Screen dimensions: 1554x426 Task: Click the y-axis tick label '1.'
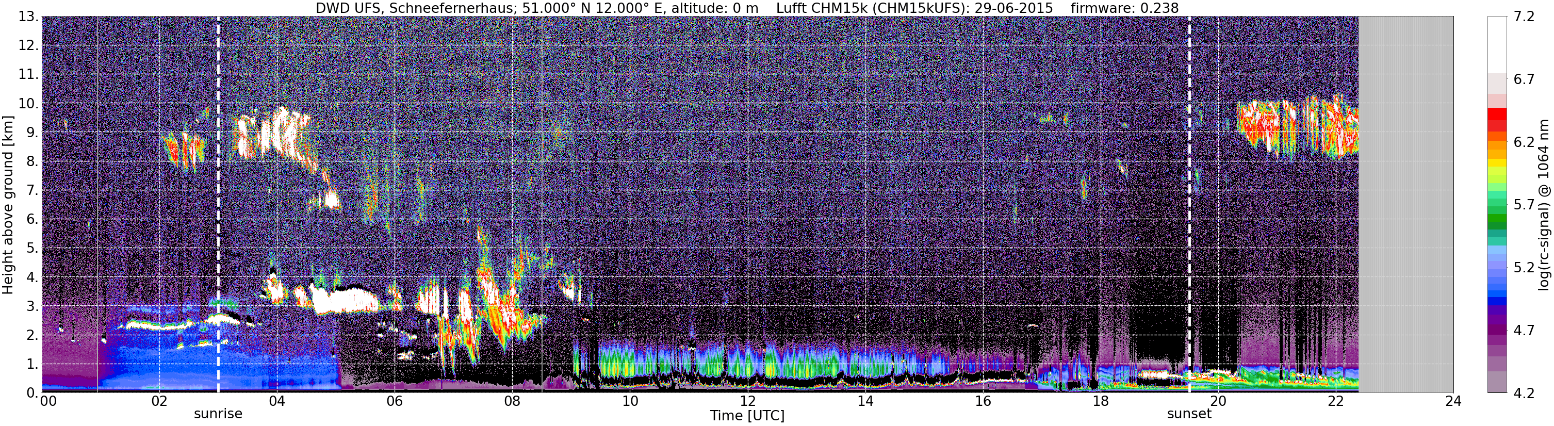click(x=32, y=365)
